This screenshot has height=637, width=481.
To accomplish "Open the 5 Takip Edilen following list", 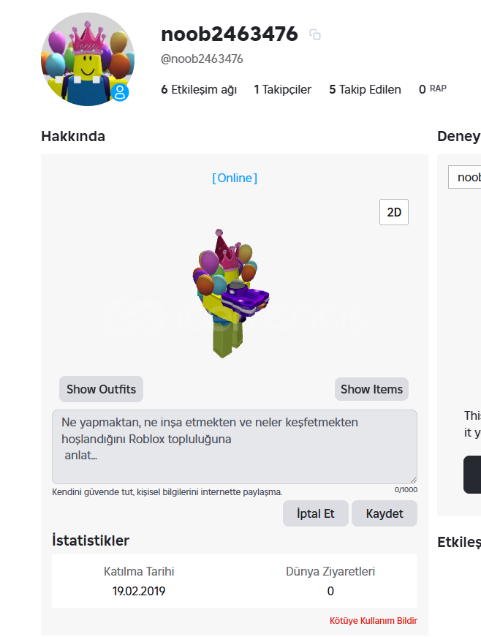I will 365,89.
